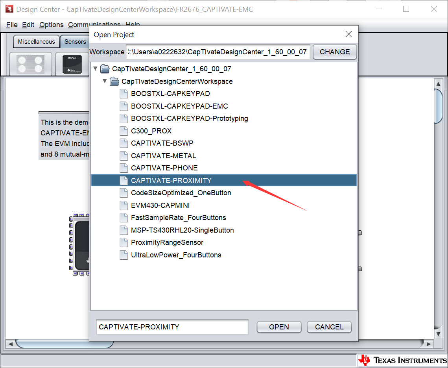
Task: Select the MSP430 controller chip icon
Action: coord(72,64)
